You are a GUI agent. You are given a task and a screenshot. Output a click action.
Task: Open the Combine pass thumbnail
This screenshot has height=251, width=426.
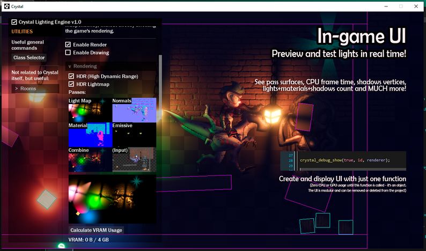pyautogui.click(x=90, y=159)
